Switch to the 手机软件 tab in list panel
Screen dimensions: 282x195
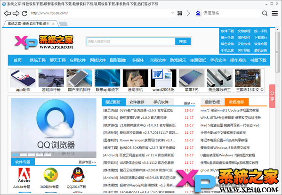click(x=161, y=102)
